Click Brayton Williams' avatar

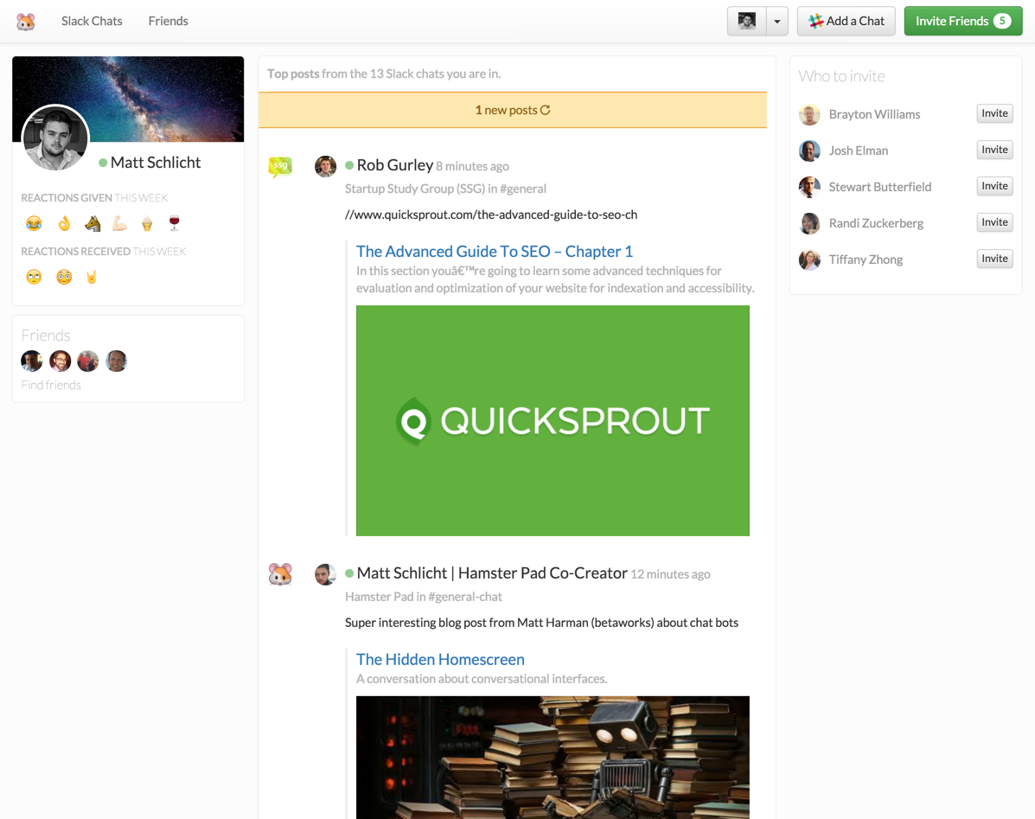(809, 115)
